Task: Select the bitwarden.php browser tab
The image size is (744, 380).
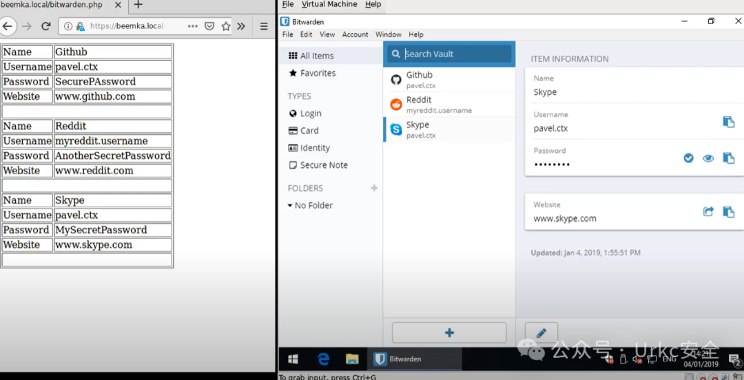Action: click(63, 5)
